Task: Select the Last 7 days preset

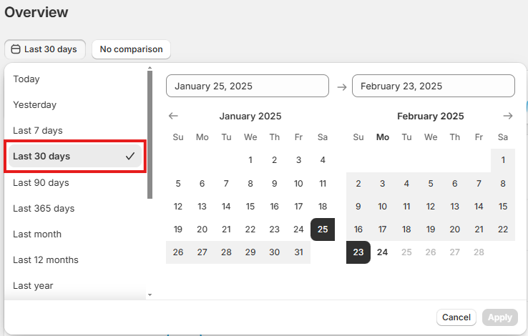Action: click(x=38, y=131)
